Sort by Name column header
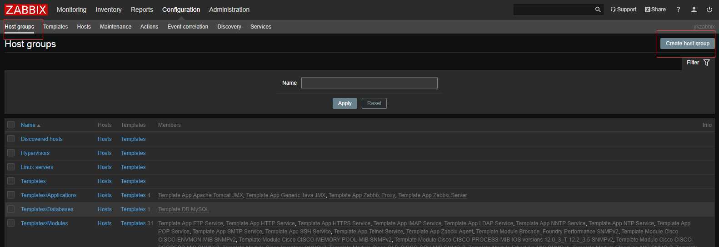 coord(30,125)
